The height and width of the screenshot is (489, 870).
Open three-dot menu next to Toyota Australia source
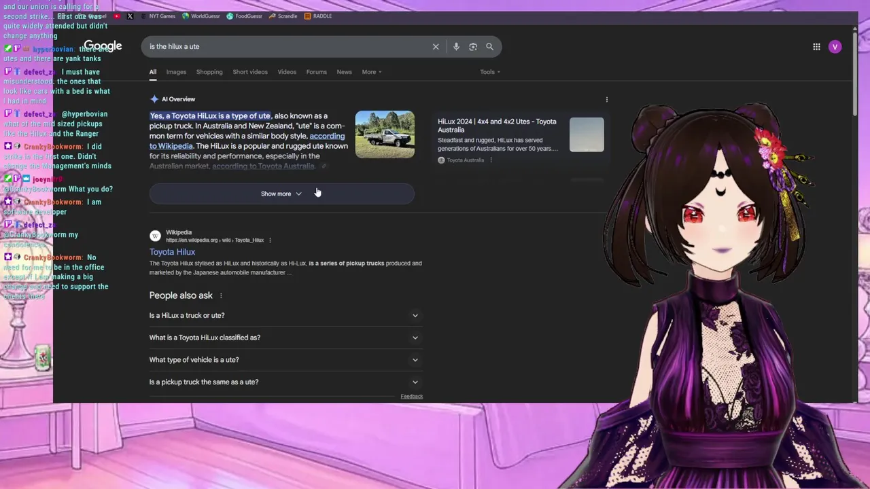(x=491, y=160)
